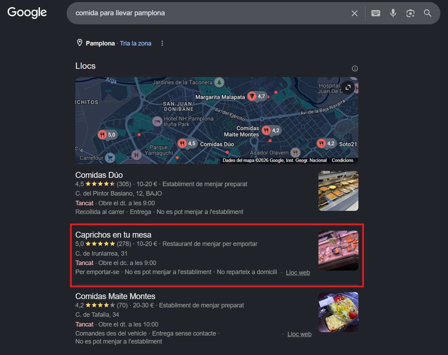Clear the search query with X
The image size is (448, 355).
click(354, 13)
